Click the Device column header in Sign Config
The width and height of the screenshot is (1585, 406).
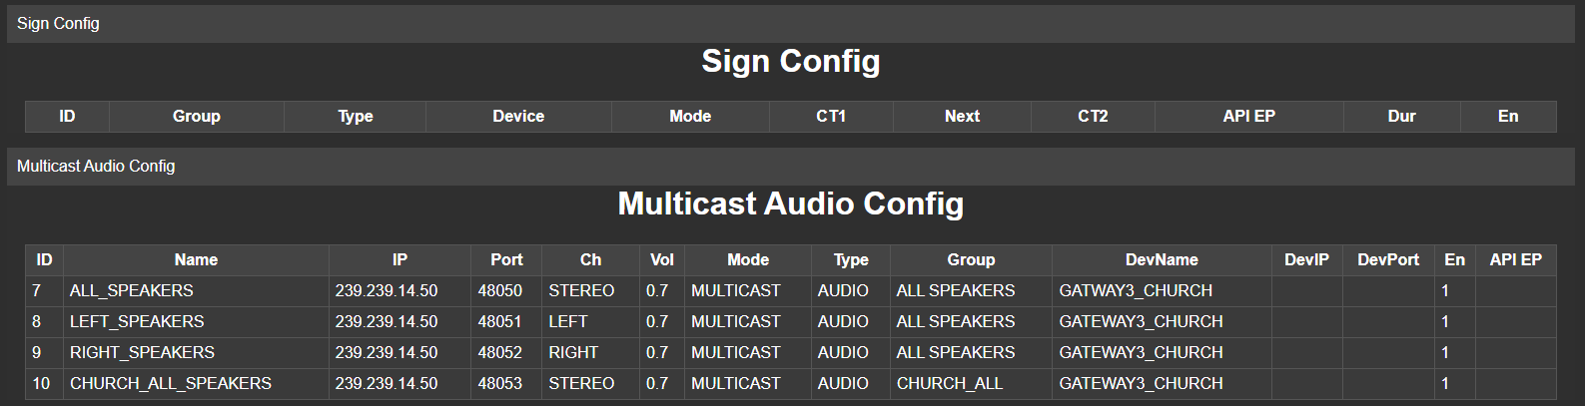(518, 117)
